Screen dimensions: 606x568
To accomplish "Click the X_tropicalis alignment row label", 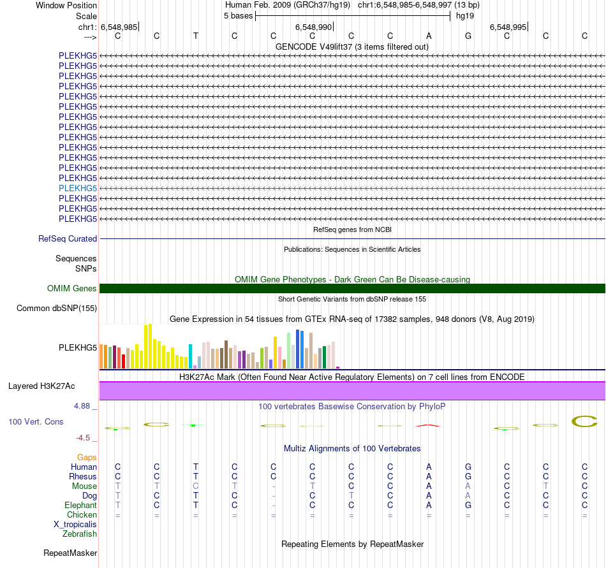I will tap(75, 525).
